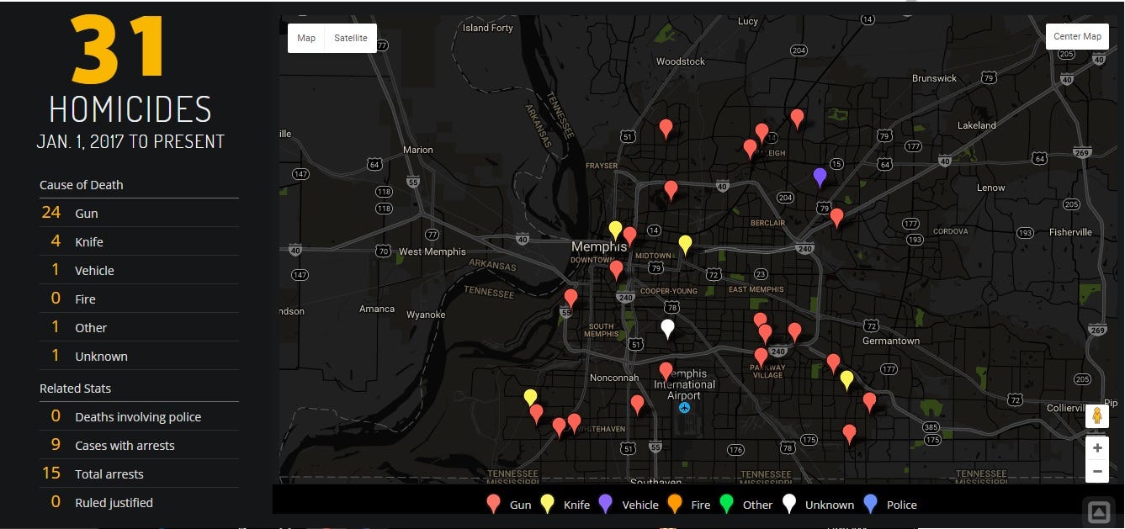Click the Total arrests stat
Viewport: 1125px width, 529px height.
click(139, 473)
